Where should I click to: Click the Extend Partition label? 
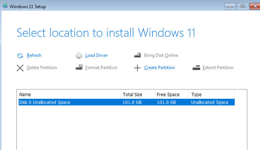(x=218, y=68)
